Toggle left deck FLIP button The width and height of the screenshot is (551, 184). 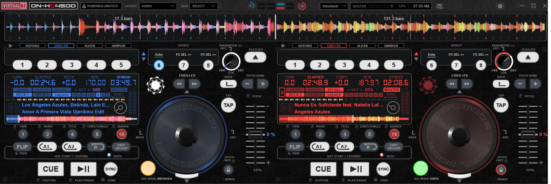click(x=22, y=147)
